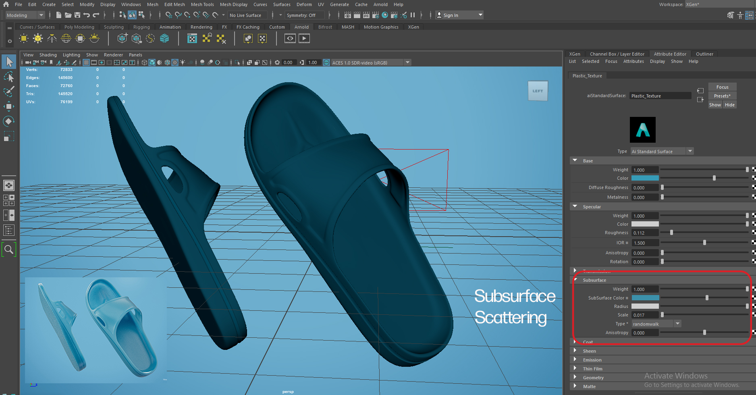Select the Scale tool in the toolbox
This screenshot has height=395, width=756.
[8, 136]
